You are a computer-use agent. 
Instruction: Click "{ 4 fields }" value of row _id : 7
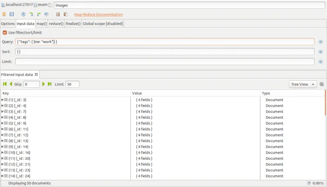[144, 111]
